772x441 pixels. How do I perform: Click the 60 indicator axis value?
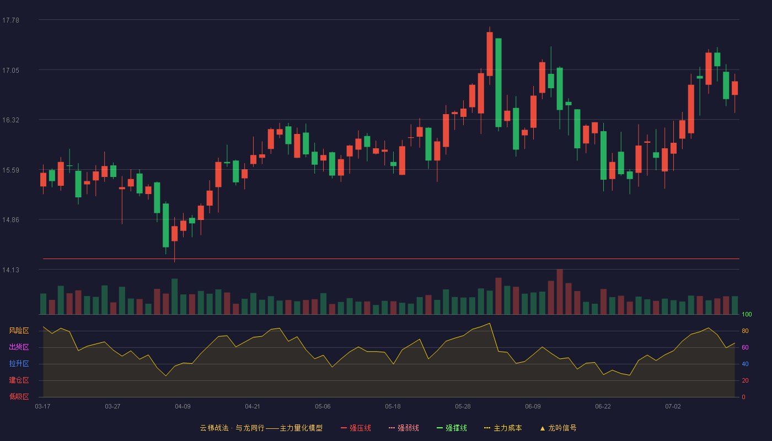pyautogui.click(x=745, y=347)
